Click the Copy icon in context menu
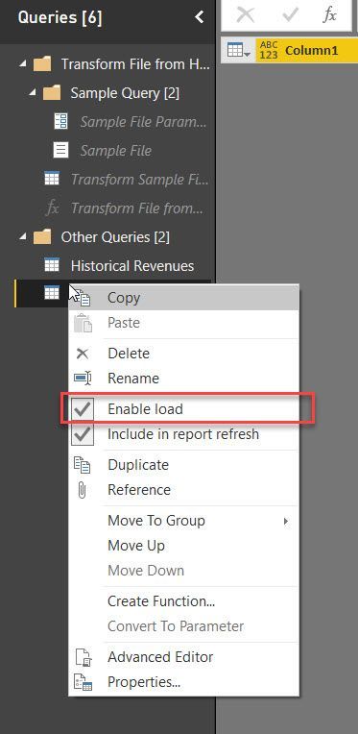Screen dimensions: 358x734 tap(84, 298)
